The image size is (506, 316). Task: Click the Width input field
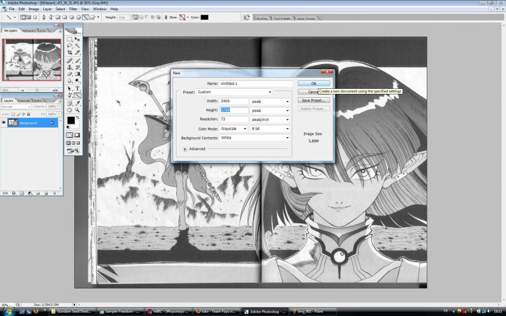[234, 101]
